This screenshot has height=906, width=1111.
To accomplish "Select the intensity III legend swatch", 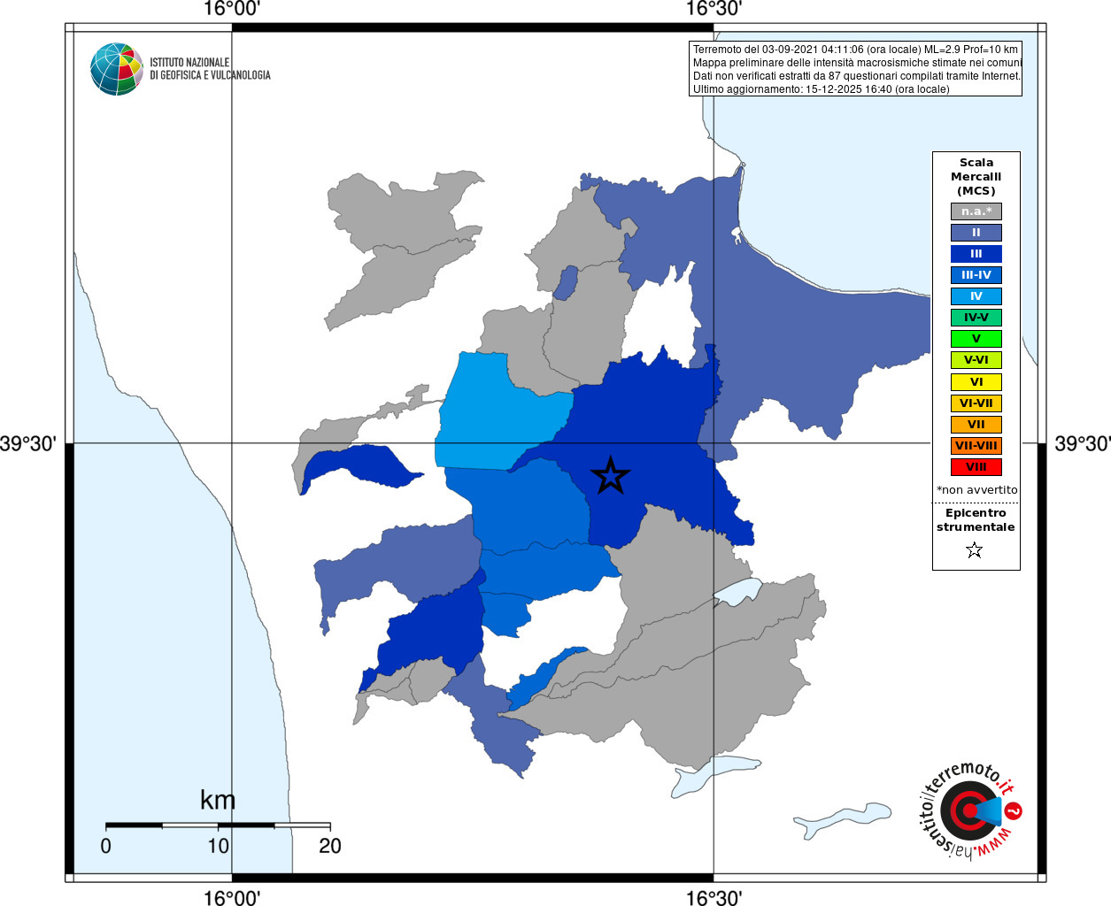I will [976, 254].
